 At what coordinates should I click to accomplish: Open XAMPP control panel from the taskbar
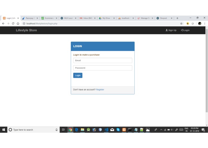pos(124,130)
